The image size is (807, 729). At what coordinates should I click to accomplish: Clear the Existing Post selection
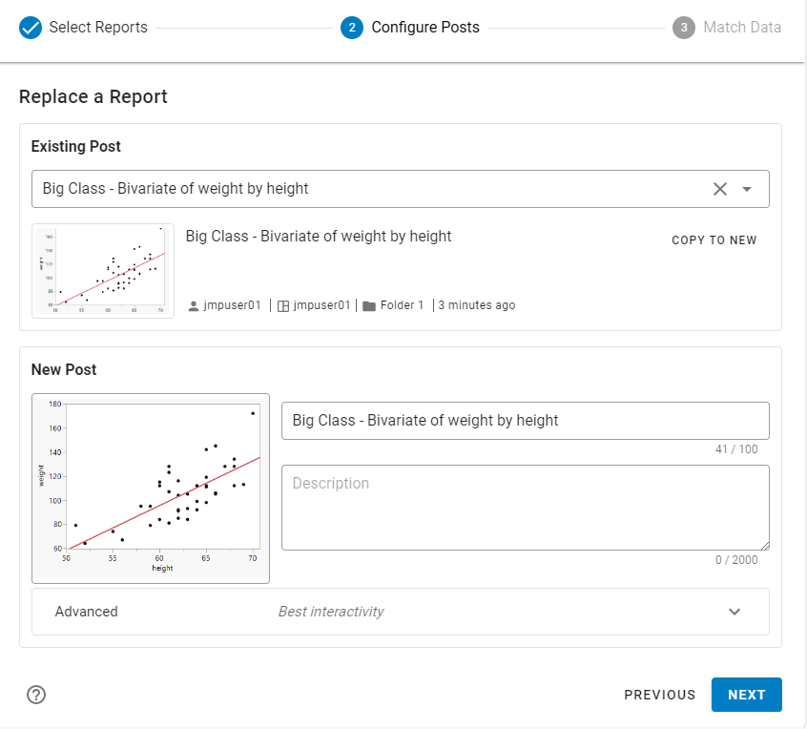click(720, 189)
